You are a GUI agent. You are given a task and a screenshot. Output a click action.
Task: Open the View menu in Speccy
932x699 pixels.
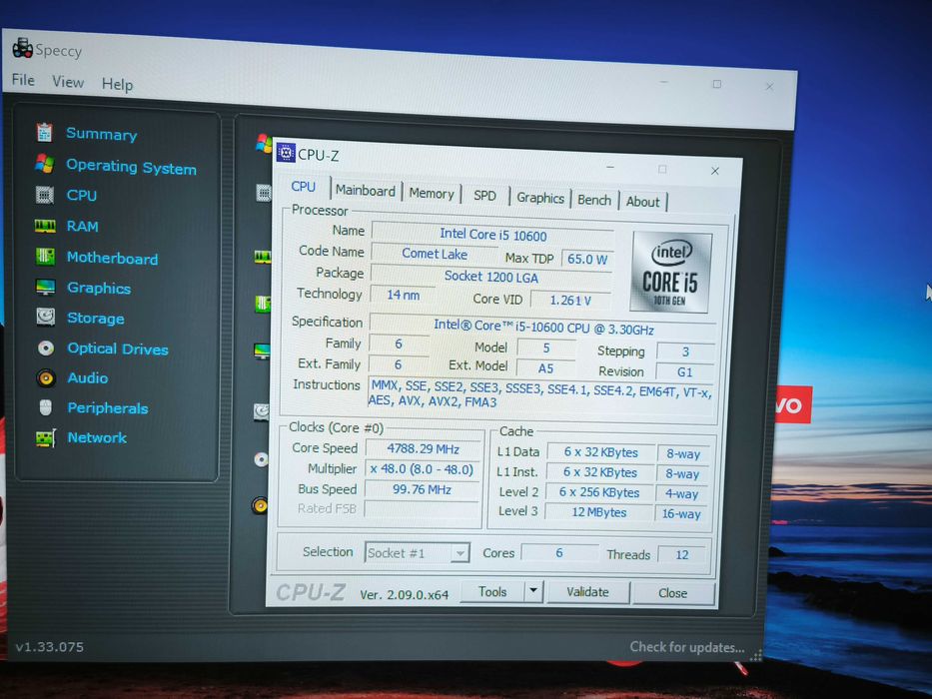point(68,82)
